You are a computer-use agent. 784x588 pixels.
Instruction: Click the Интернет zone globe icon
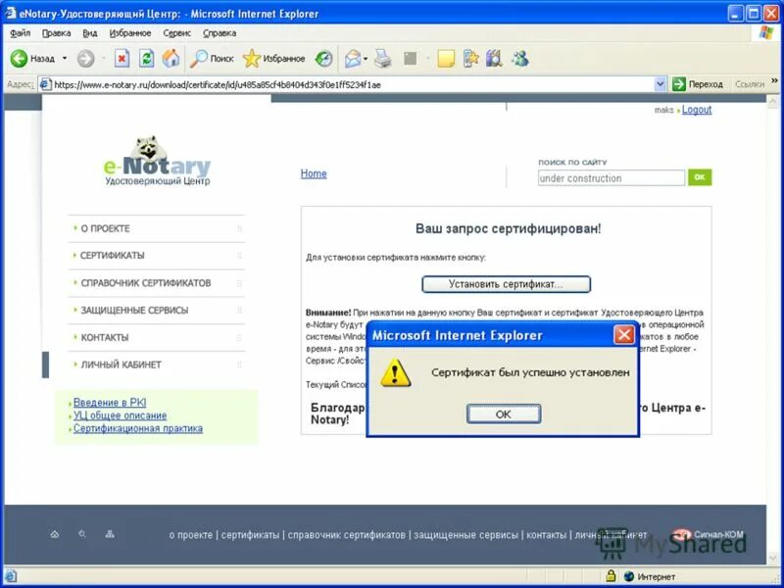[629, 576]
